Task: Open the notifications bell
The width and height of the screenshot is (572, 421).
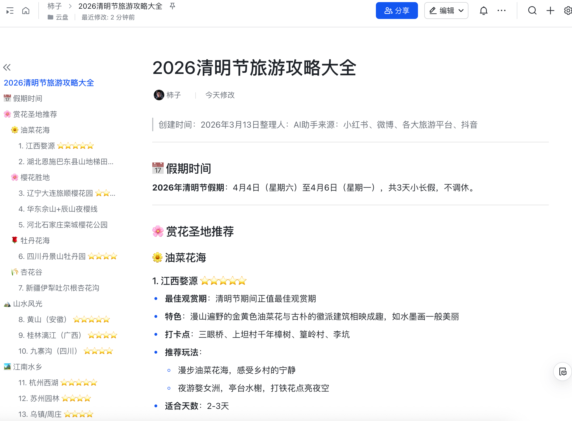Action: pyautogui.click(x=483, y=11)
